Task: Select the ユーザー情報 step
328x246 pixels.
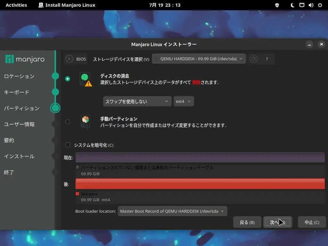Action: point(19,124)
